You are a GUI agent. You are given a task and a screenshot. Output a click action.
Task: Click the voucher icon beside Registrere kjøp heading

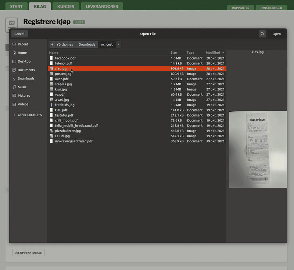[12, 25]
